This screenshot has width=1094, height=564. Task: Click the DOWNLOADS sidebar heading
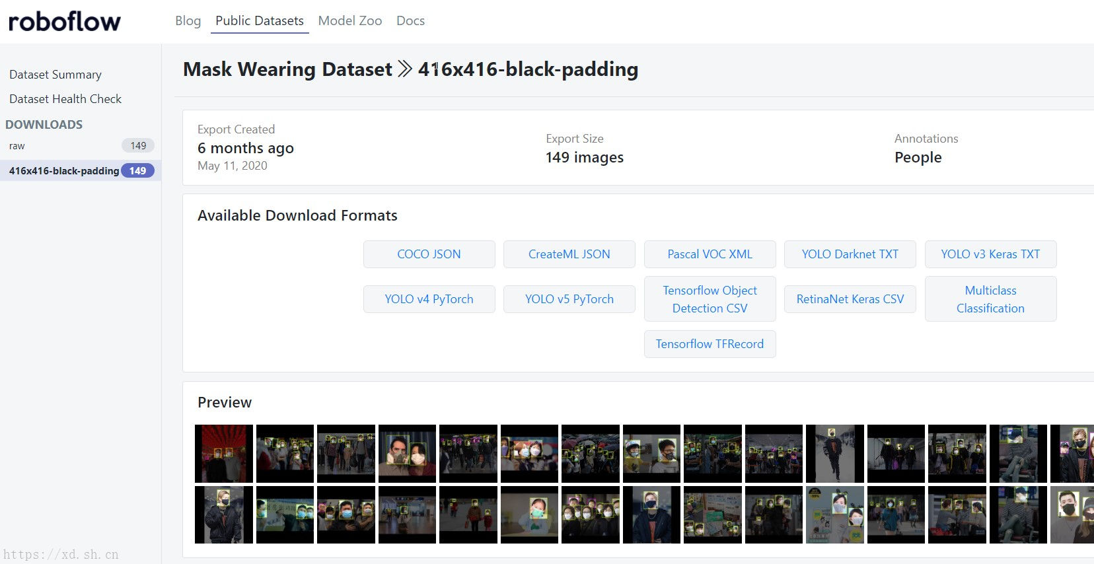pos(44,125)
